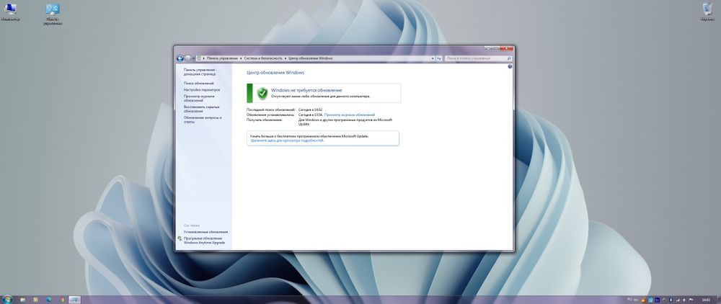Select the Computer desktop icon
The height and width of the screenshot is (304, 721).
tap(9, 12)
